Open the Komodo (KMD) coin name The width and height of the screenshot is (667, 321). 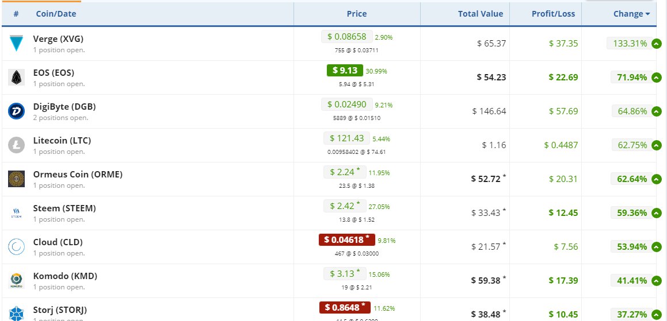point(65,276)
